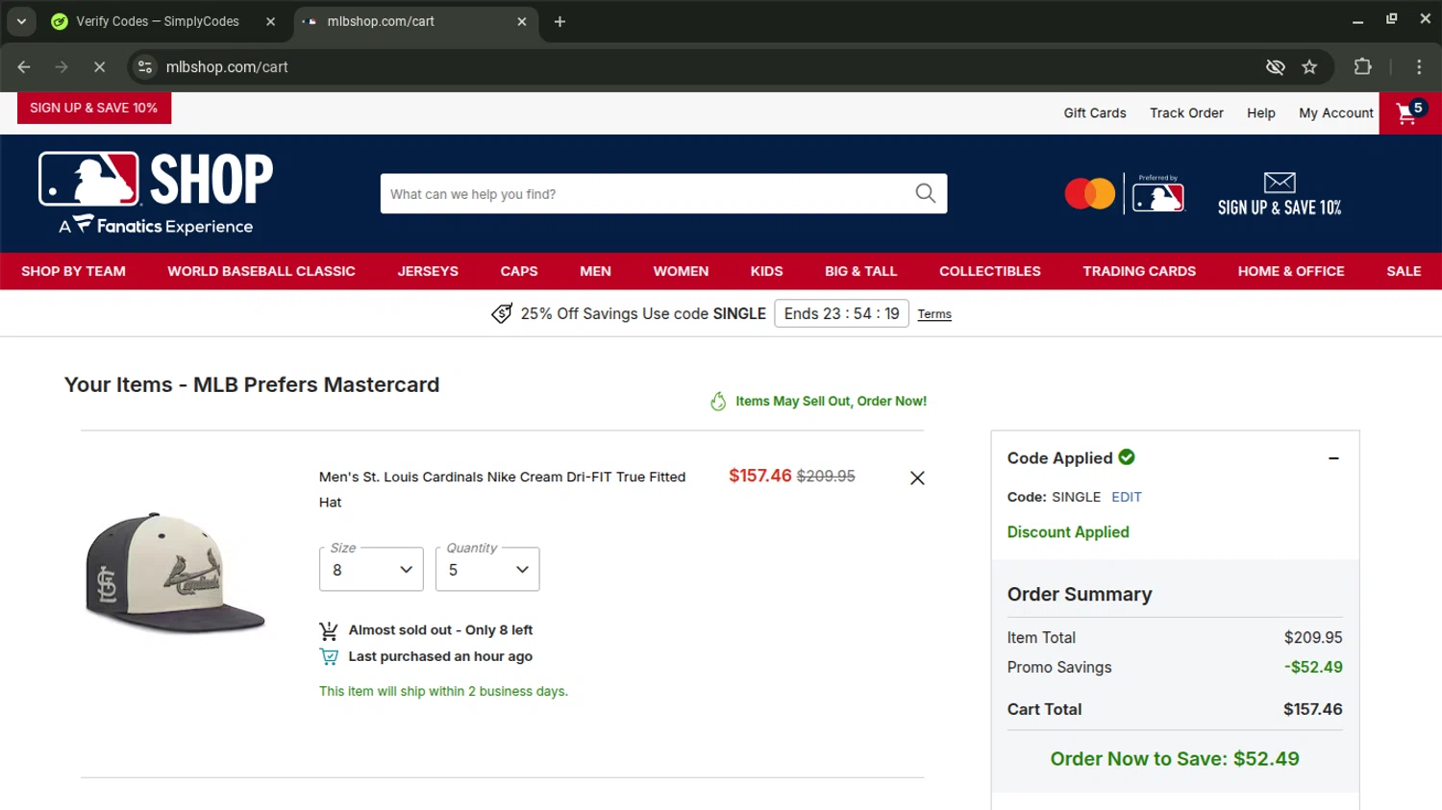The image size is (1442, 810).
Task: Click the cart icon beside Almost sold out
Action: tap(329, 630)
